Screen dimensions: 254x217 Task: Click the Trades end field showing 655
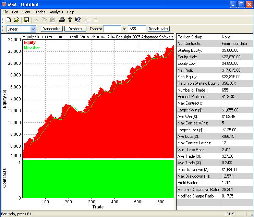137,29
